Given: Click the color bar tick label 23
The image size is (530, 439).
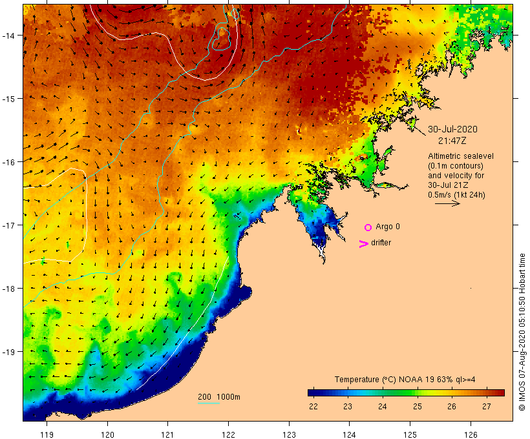Looking at the screenshot, I should click(x=348, y=406).
